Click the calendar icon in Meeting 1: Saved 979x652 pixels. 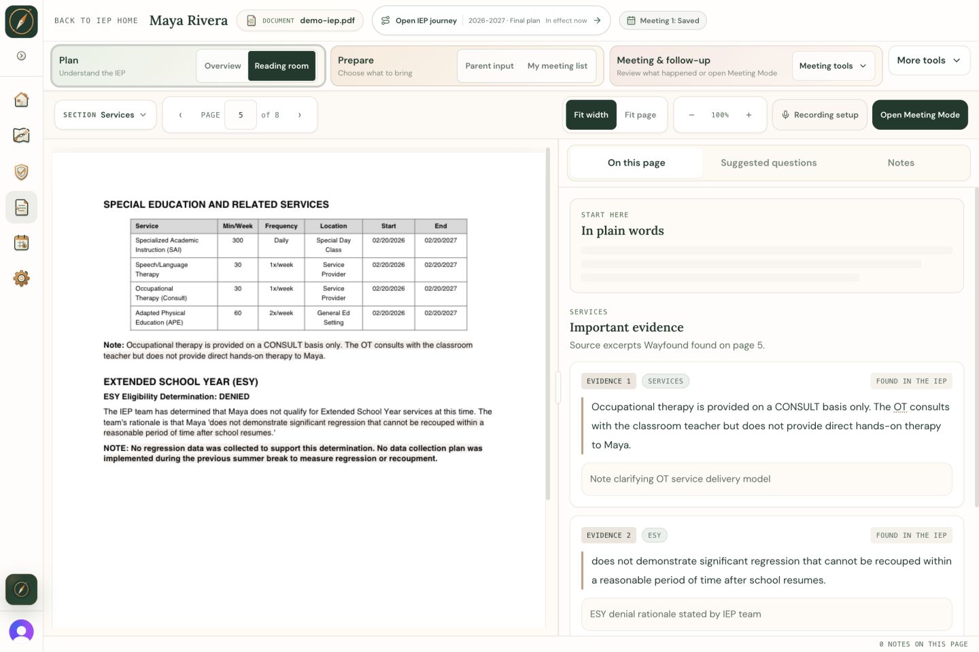click(x=631, y=20)
